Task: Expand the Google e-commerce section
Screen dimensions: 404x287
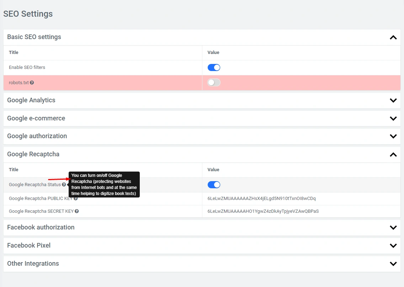Action: pyautogui.click(x=393, y=118)
